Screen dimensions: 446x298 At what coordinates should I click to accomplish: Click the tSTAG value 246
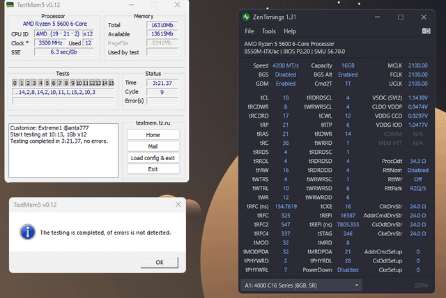pos(348,233)
